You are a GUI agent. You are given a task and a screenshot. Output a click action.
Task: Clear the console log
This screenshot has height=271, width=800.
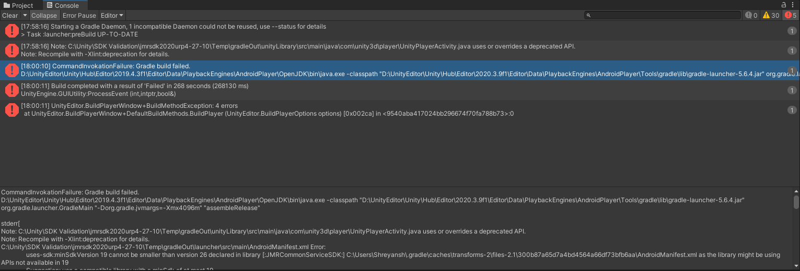coord(10,16)
